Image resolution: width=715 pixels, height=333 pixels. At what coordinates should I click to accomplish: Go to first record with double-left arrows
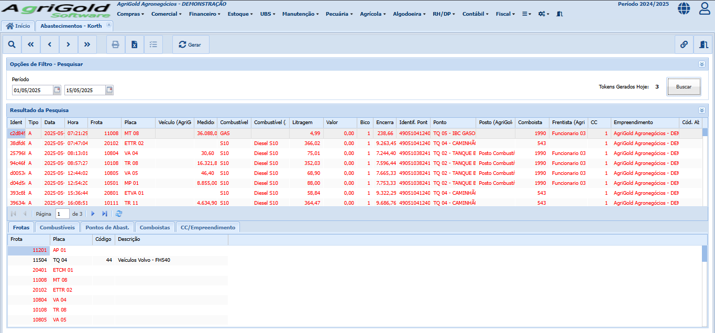31,45
